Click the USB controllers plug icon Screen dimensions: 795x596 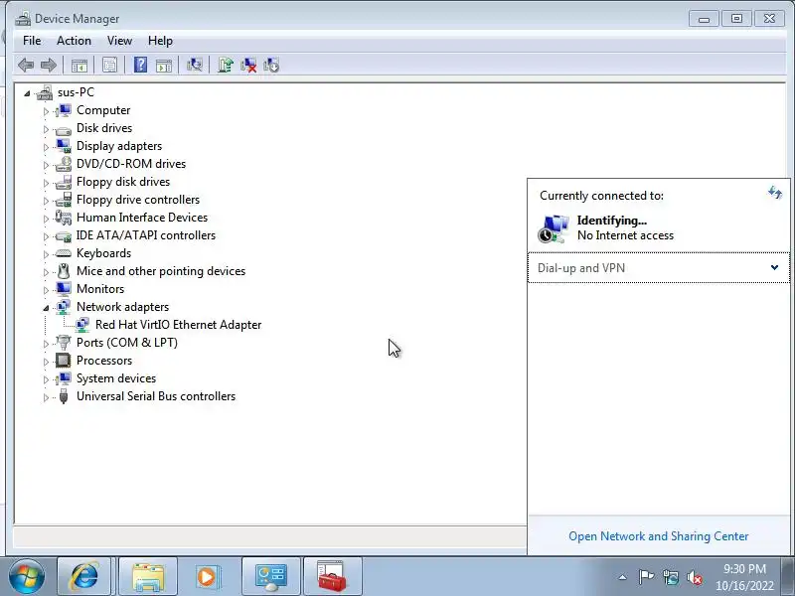(64, 396)
